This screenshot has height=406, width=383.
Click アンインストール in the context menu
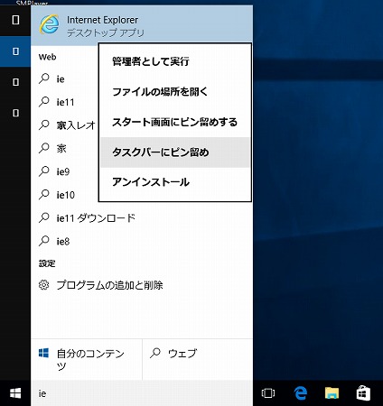point(175,182)
